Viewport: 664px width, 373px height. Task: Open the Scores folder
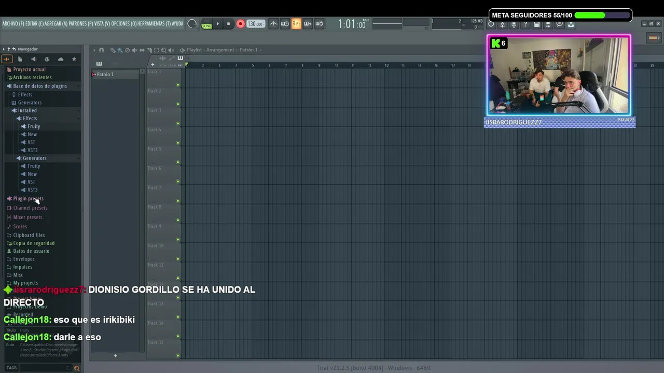(x=20, y=226)
